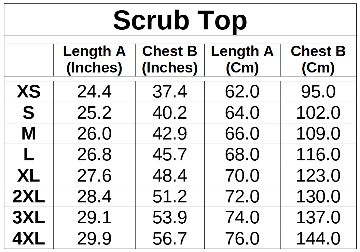Screen dimensions: 360x252
Task: Select the M size row label
Action: click(x=29, y=134)
